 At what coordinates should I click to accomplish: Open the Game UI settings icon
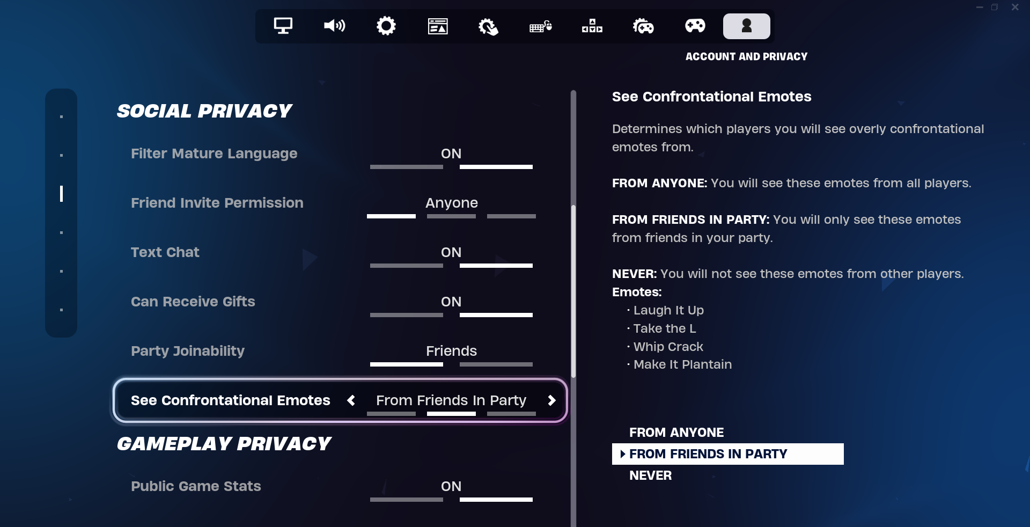pyautogui.click(x=437, y=26)
